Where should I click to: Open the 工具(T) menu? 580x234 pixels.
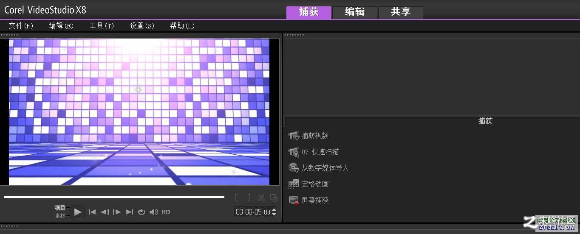pyautogui.click(x=102, y=26)
